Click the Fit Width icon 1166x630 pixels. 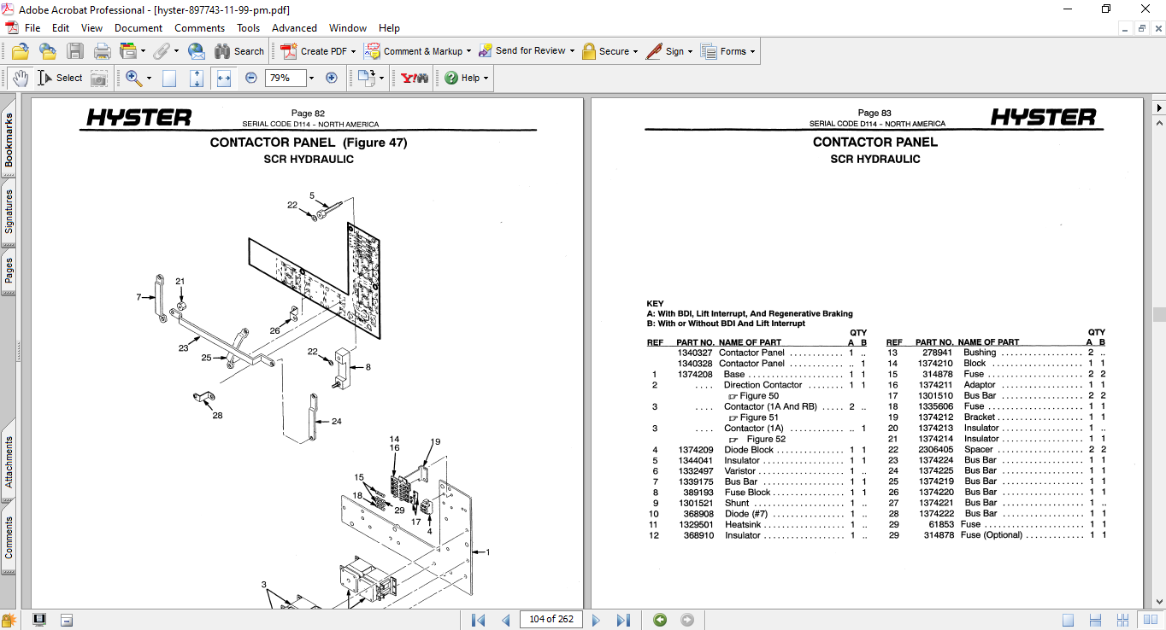coord(224,78)
